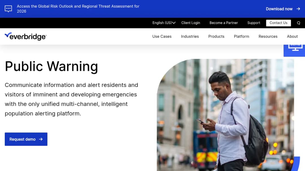305x171 pixels.
Task: Open the About menu
Action: tap(292, 36)
